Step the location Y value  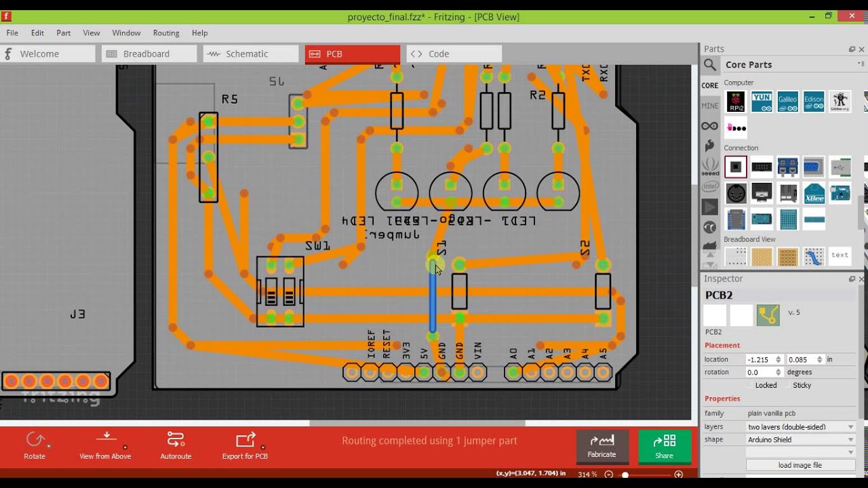click(820, 359)
